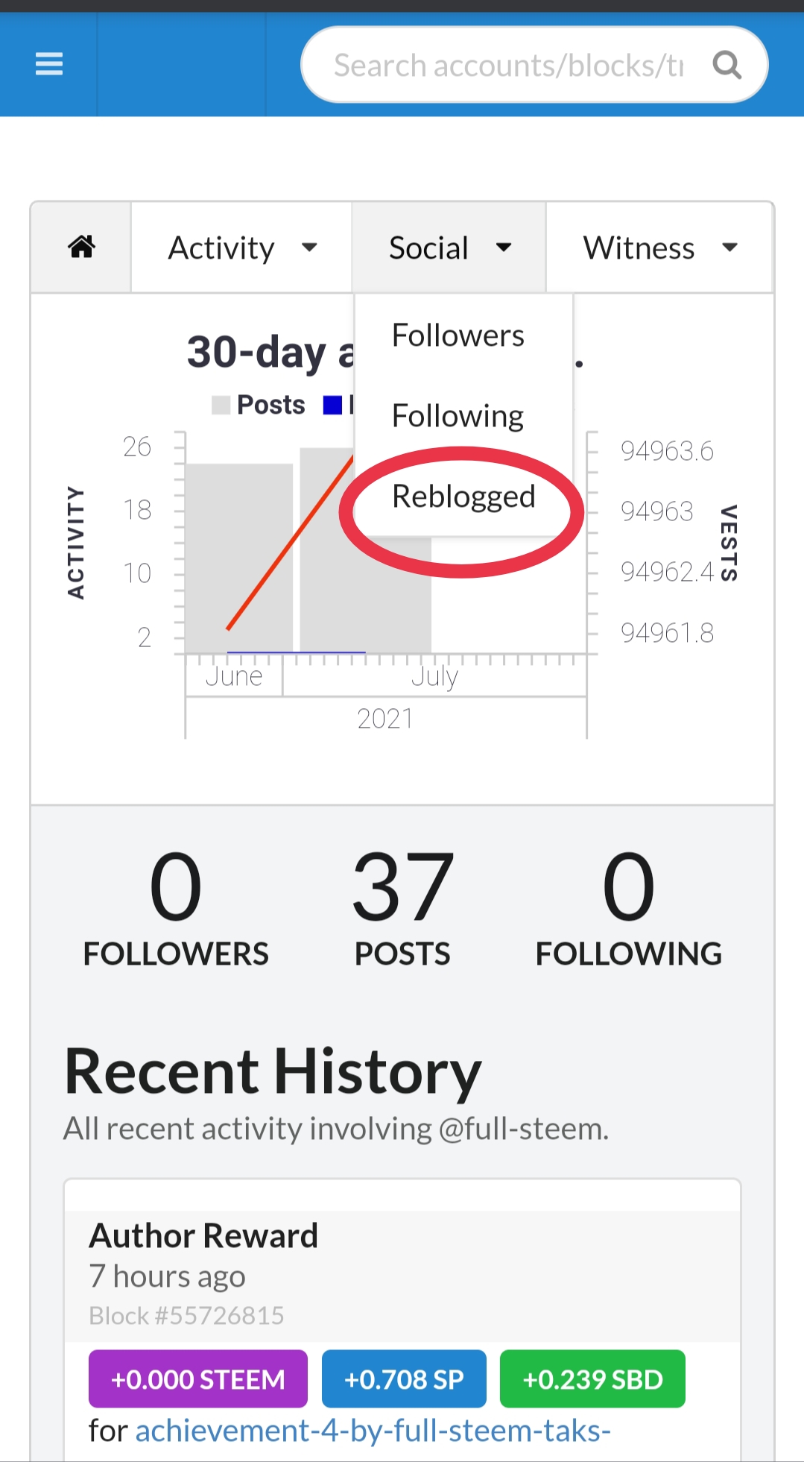The image size is (804, 1462).
Task: Expand the Witness dropdown
Action: pos(659,248)
